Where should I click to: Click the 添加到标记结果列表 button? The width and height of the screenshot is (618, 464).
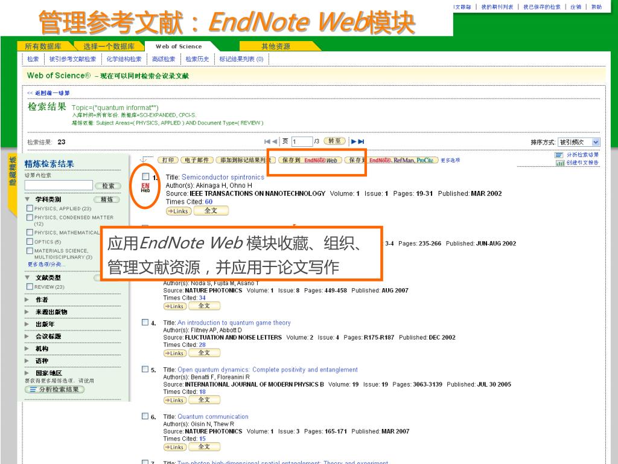pyautogui.click(x=245, y=160)
